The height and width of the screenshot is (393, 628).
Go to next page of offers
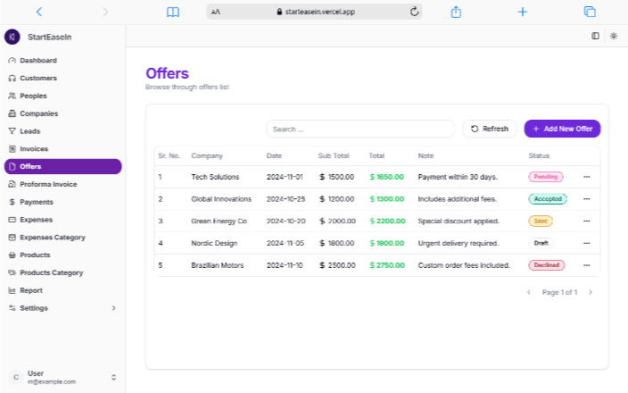(x=590, y=292)
